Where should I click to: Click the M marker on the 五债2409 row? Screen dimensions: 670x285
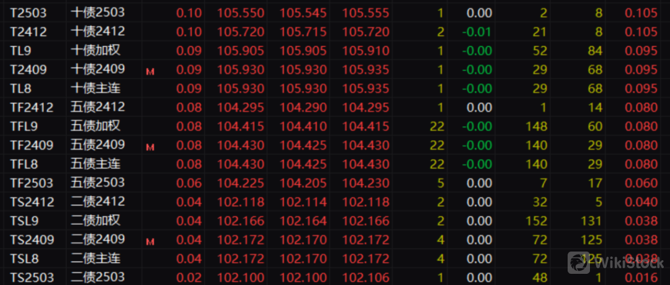coord(150,147)
